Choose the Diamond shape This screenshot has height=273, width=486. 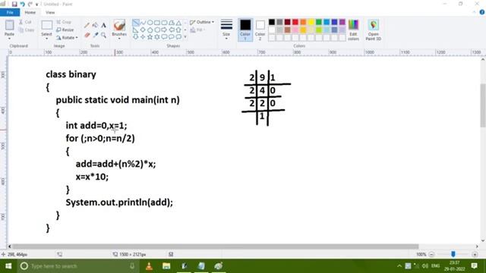tap(143, 30)
